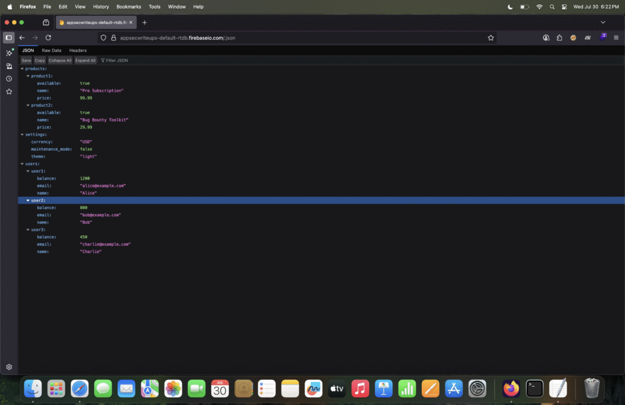
Task: Collapse the user3 node
Action: (x=28, y=230)
